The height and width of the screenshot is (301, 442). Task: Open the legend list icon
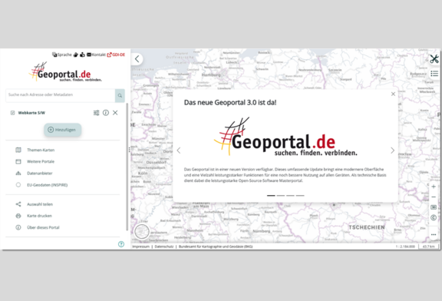pos(434,74)
